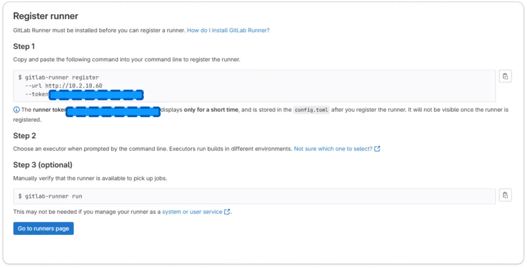Click the '$ gitlab-runner run' command text

click(x=50, y=196)
